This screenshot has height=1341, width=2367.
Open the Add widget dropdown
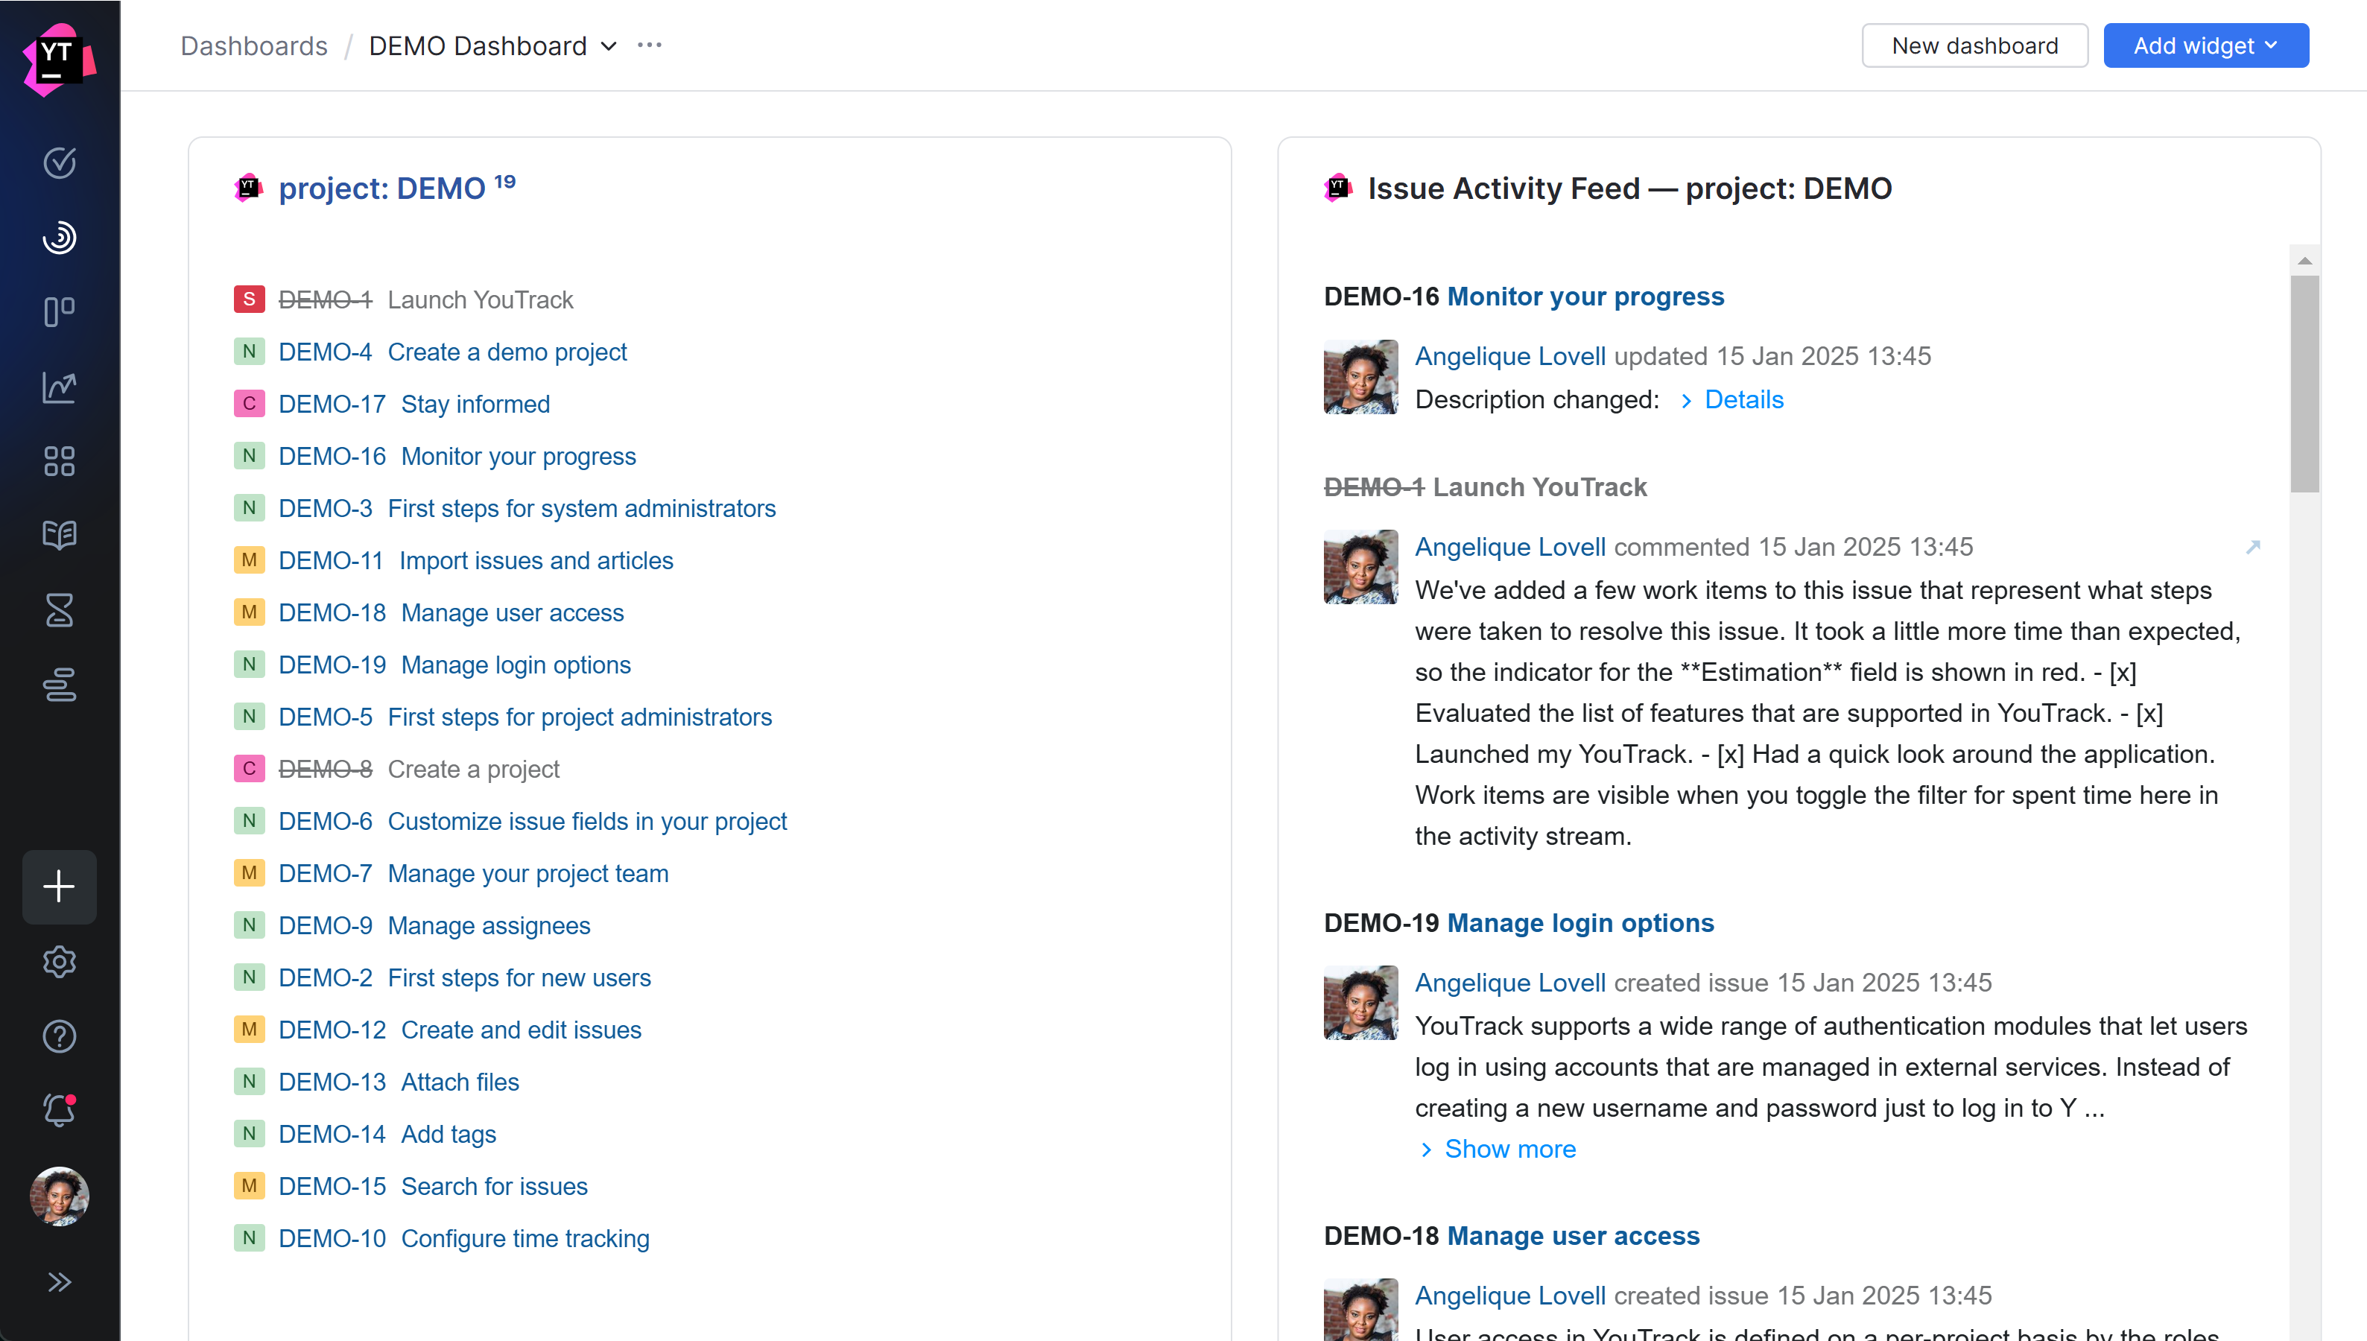[x=2205, y=46]
